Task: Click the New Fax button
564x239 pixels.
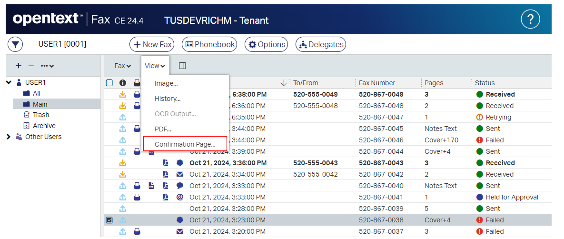Action: pyautogui.click(x=152, y=45)
